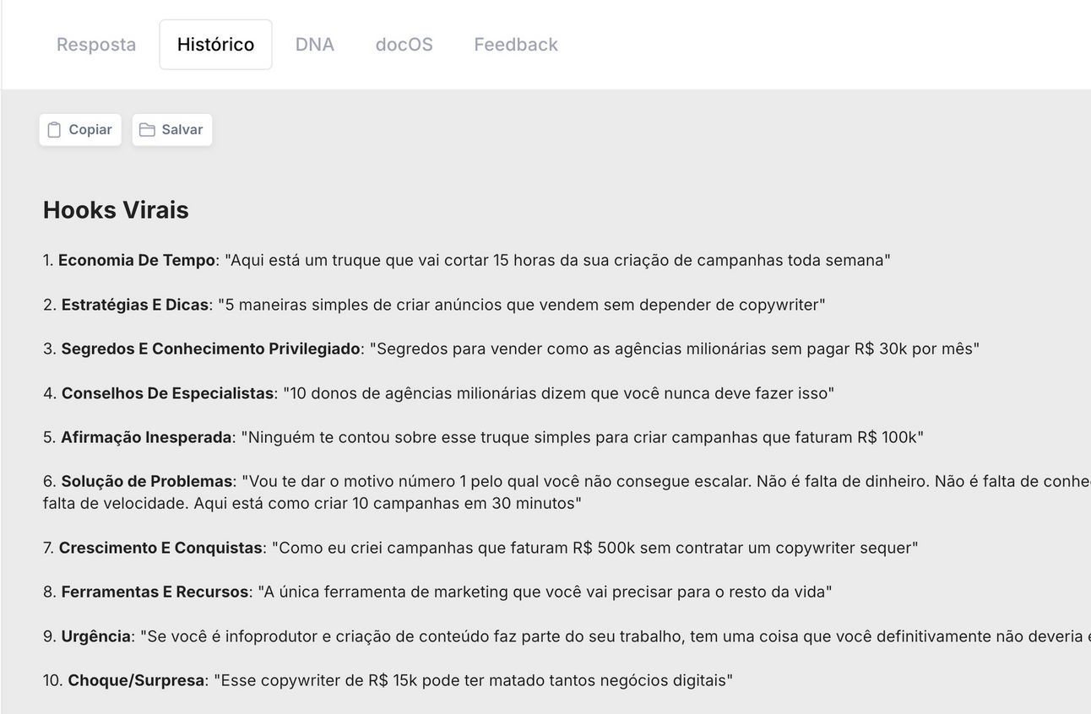Click the 'Economia De Tempo' label

(x=137, y=261)
